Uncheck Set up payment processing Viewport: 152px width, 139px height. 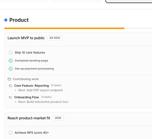tap(11, 69)
